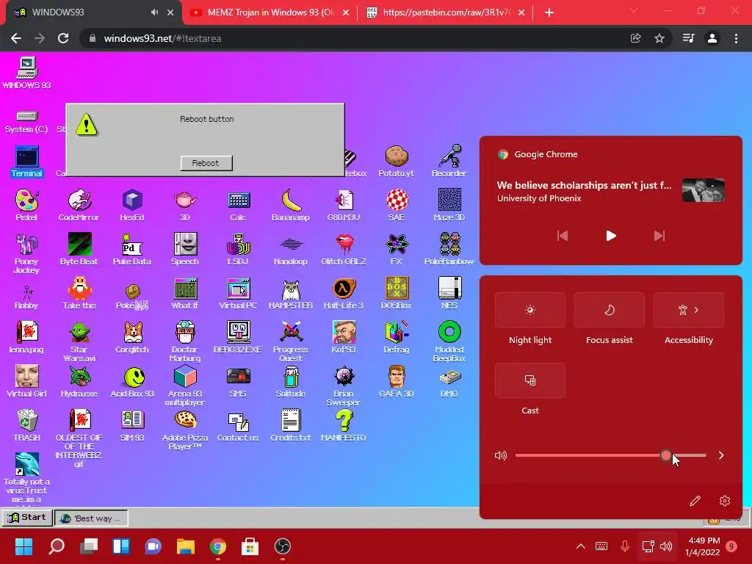Open the 3D teapot icon

coord(185,205)
